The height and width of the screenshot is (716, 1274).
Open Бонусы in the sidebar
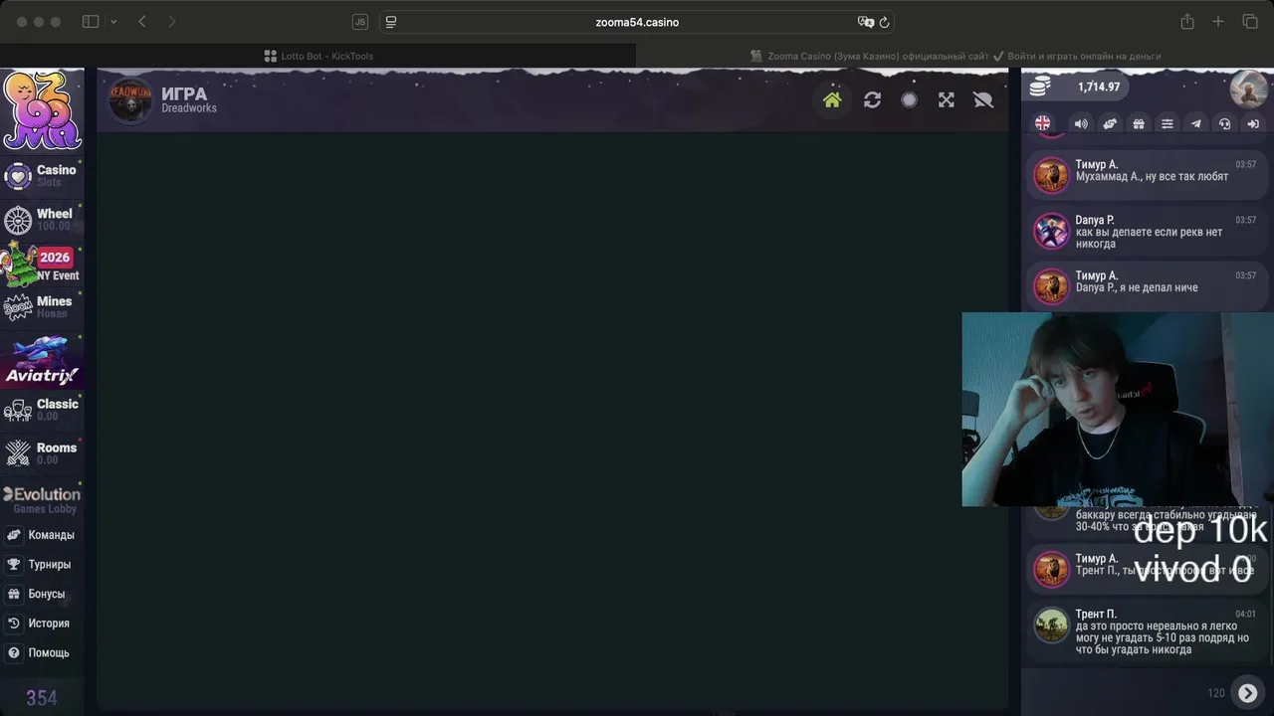click(x=41, y=594)
